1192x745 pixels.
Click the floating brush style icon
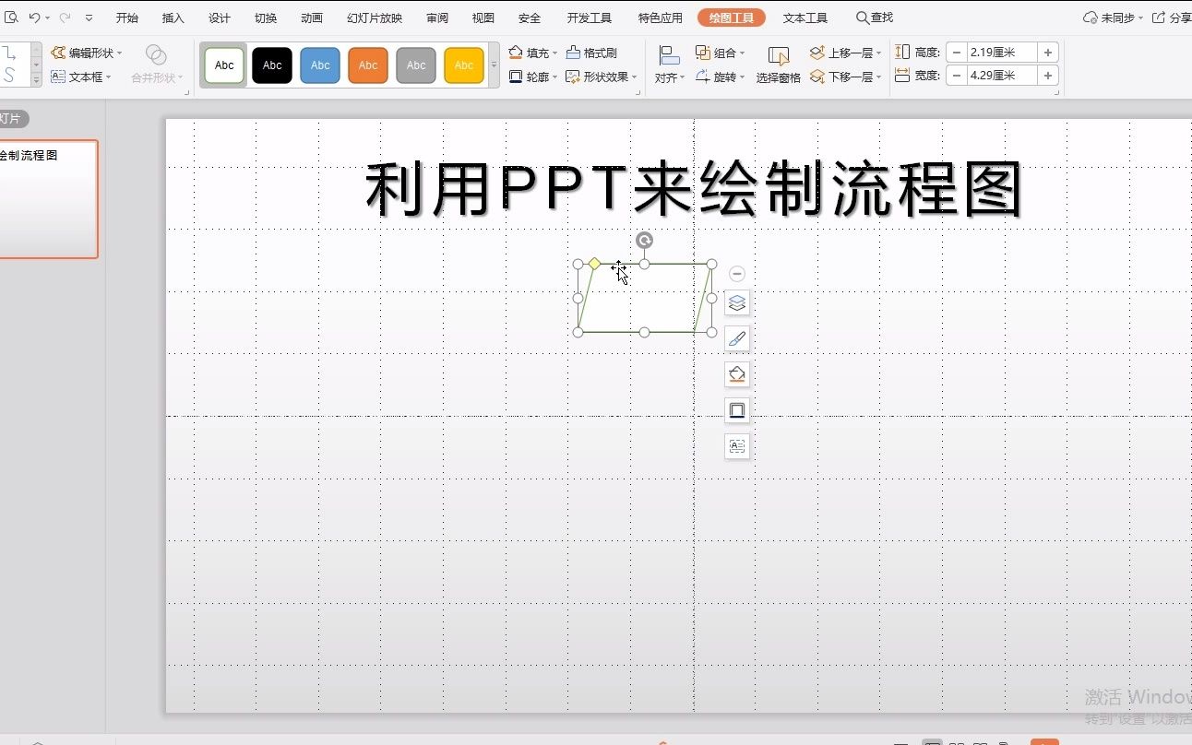pos(736,338)
